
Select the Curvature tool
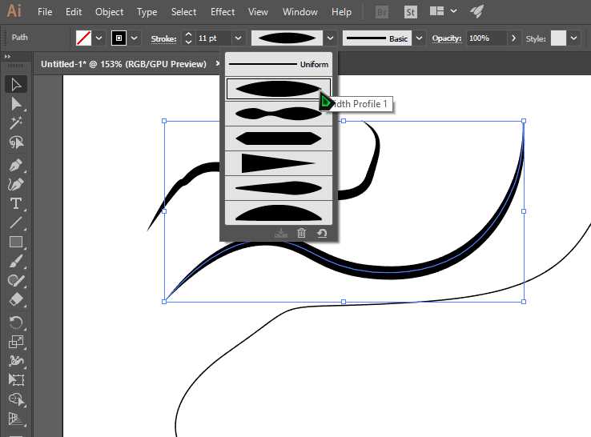tap(16, 184)
